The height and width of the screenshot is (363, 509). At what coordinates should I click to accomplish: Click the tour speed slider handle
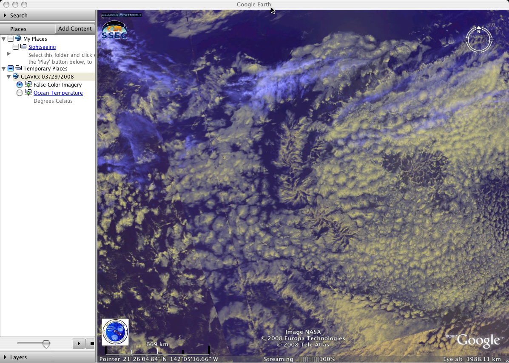coord(46,344)
